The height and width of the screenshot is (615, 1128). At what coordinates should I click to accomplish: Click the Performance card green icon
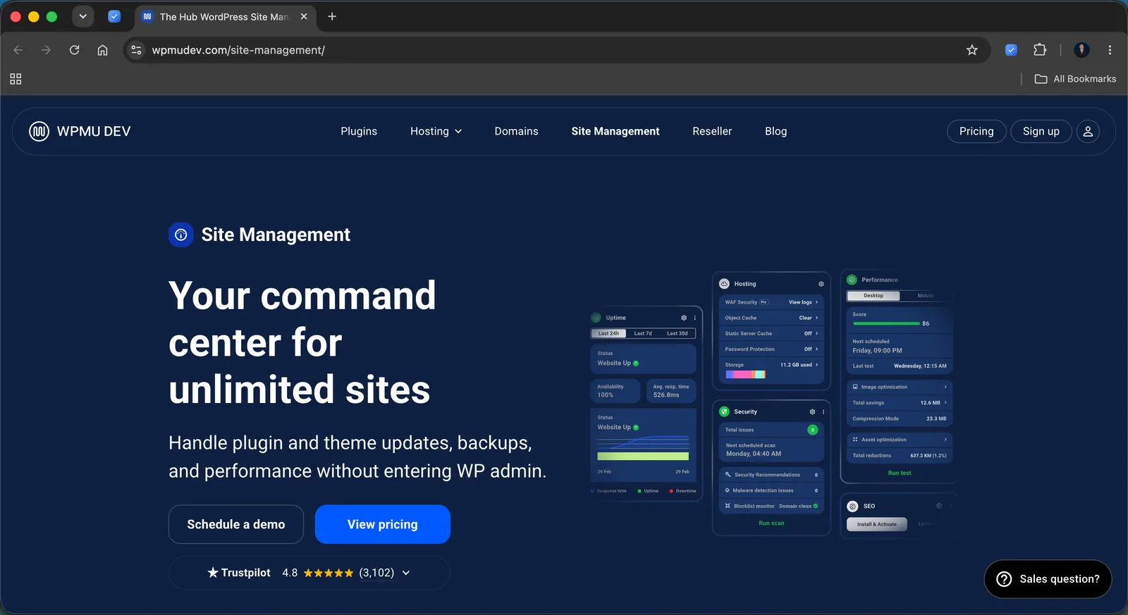[852, 280]
